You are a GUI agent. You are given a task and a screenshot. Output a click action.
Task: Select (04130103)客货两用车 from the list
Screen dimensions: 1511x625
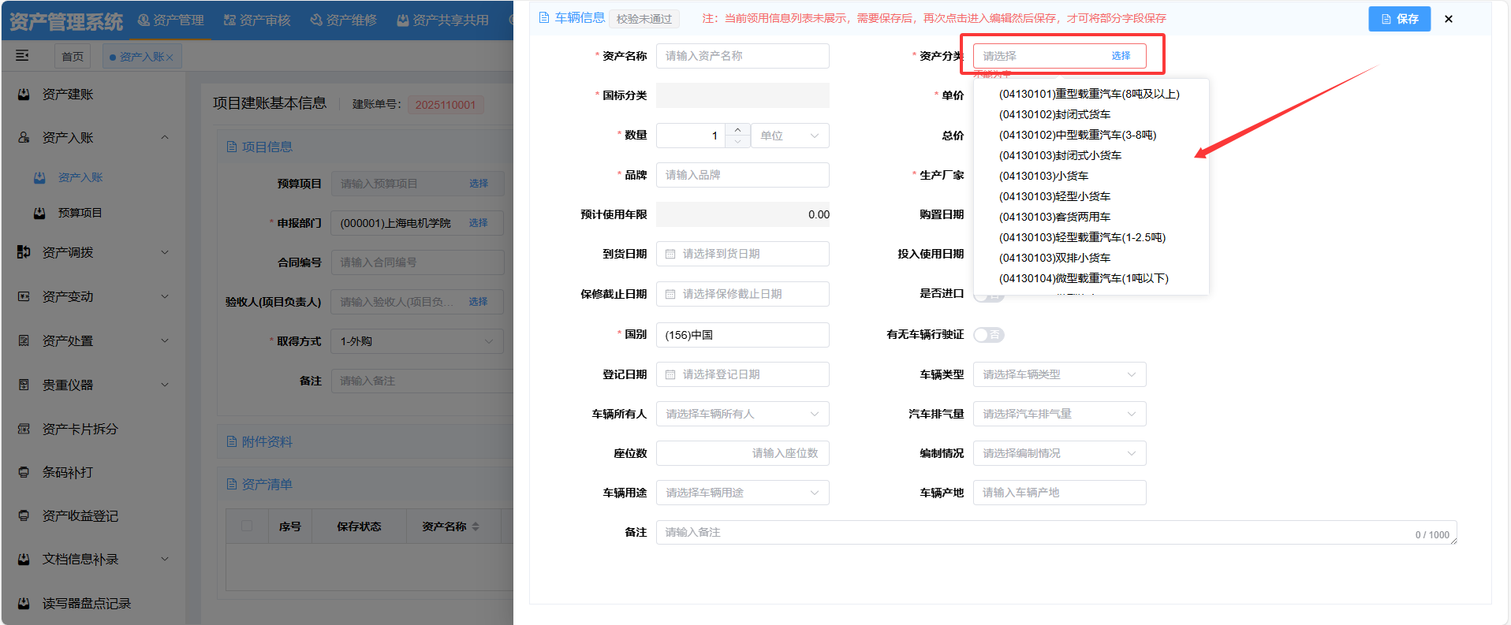(x=1054, y=217)
